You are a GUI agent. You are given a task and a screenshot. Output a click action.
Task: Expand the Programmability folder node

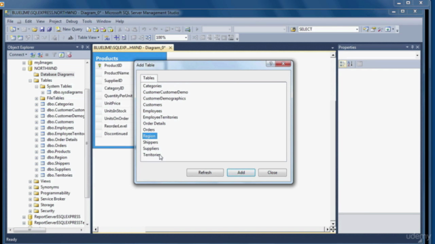[30, 193]
